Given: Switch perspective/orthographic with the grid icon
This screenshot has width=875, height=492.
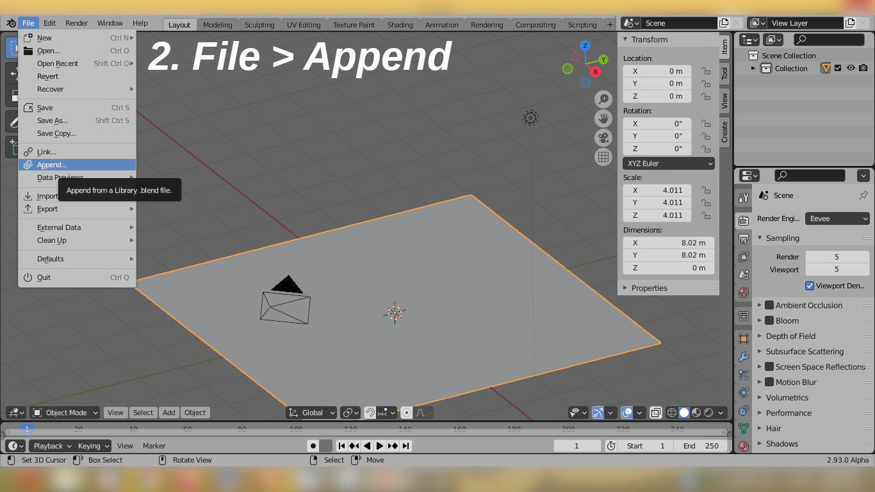Looking at the screenshot, I should [x=603, y=156].
